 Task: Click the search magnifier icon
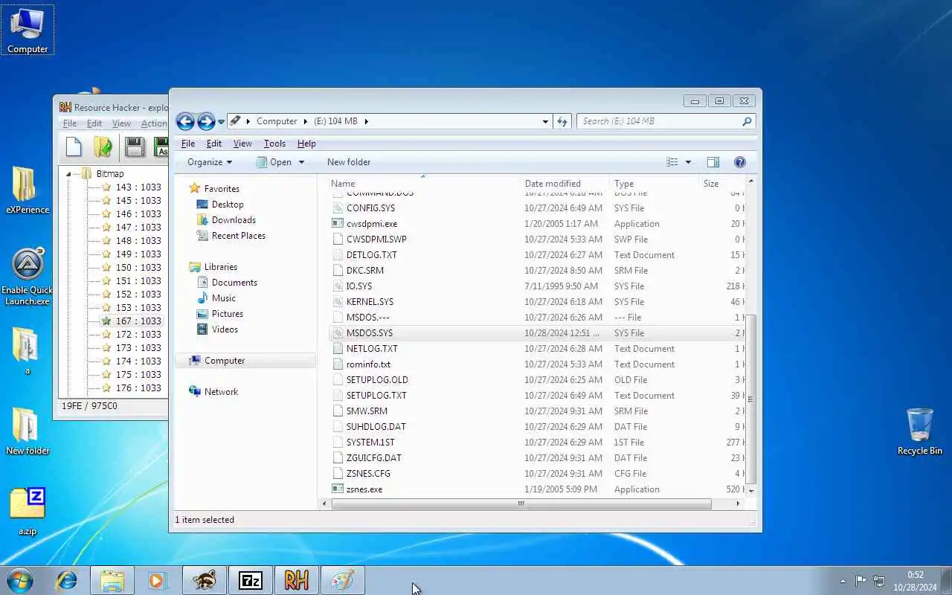pos(747,121)
